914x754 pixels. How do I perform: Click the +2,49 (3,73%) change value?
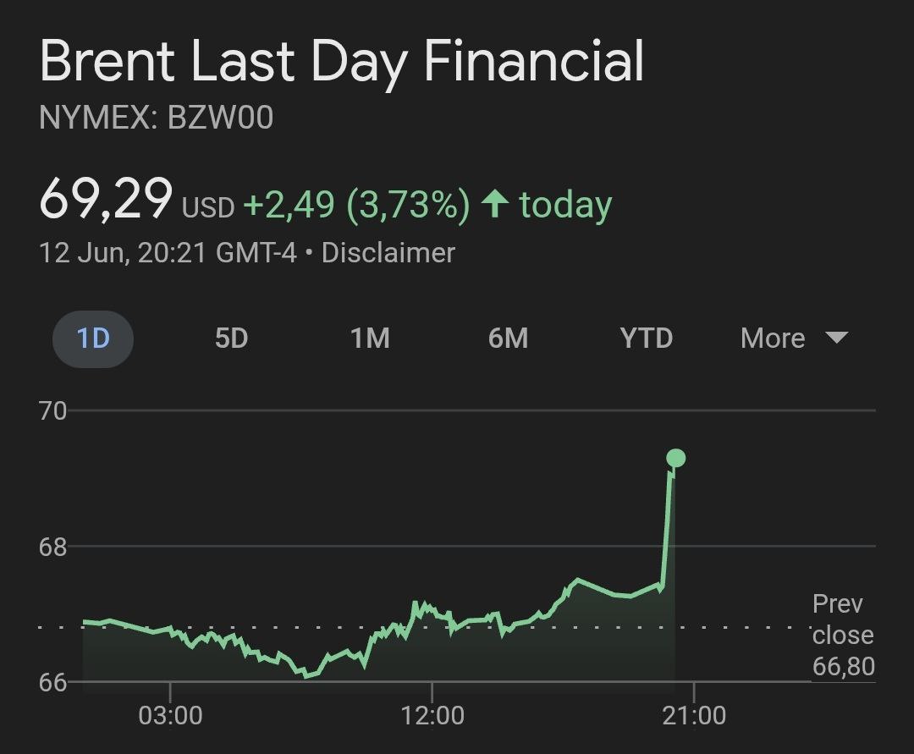[x=356, y=205]
